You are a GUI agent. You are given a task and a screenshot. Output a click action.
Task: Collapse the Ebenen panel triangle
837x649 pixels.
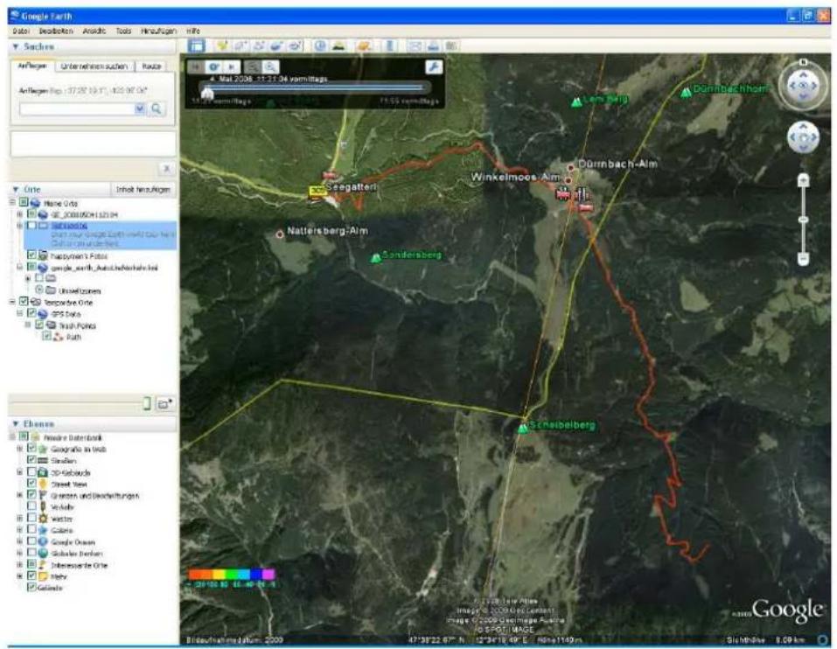coord(16,423)
